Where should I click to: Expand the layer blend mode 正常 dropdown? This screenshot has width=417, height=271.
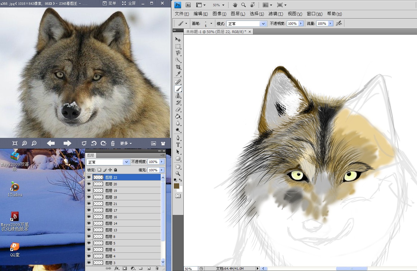(126, 162)
